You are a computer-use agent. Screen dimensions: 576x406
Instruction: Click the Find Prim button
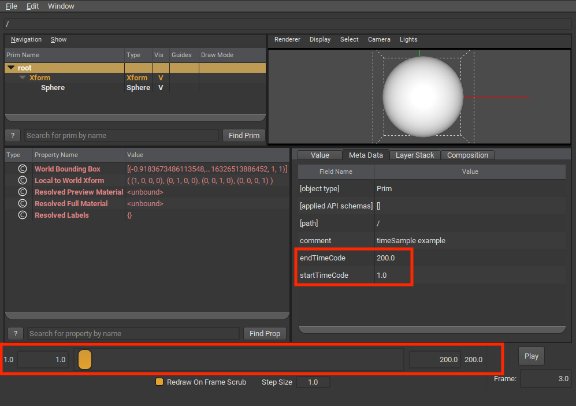point(244,136)
